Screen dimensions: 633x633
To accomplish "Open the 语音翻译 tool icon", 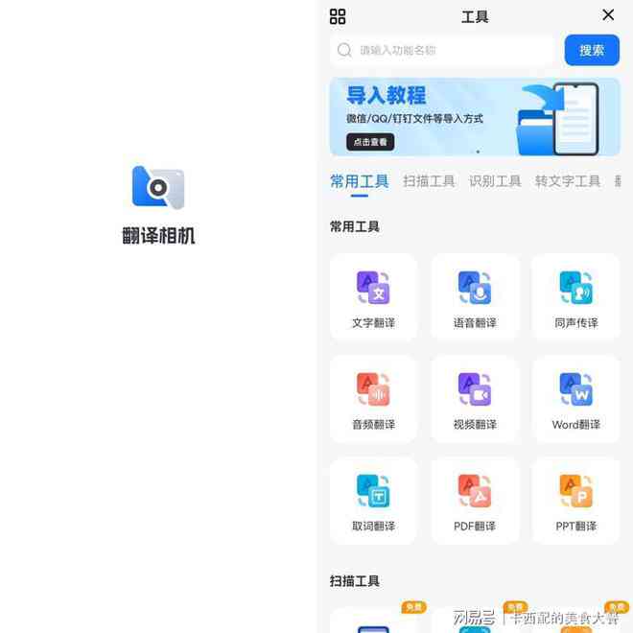I will [475, 288].
